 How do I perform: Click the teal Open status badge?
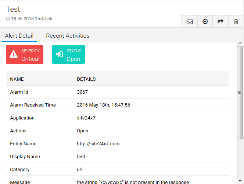coord(69,55)
